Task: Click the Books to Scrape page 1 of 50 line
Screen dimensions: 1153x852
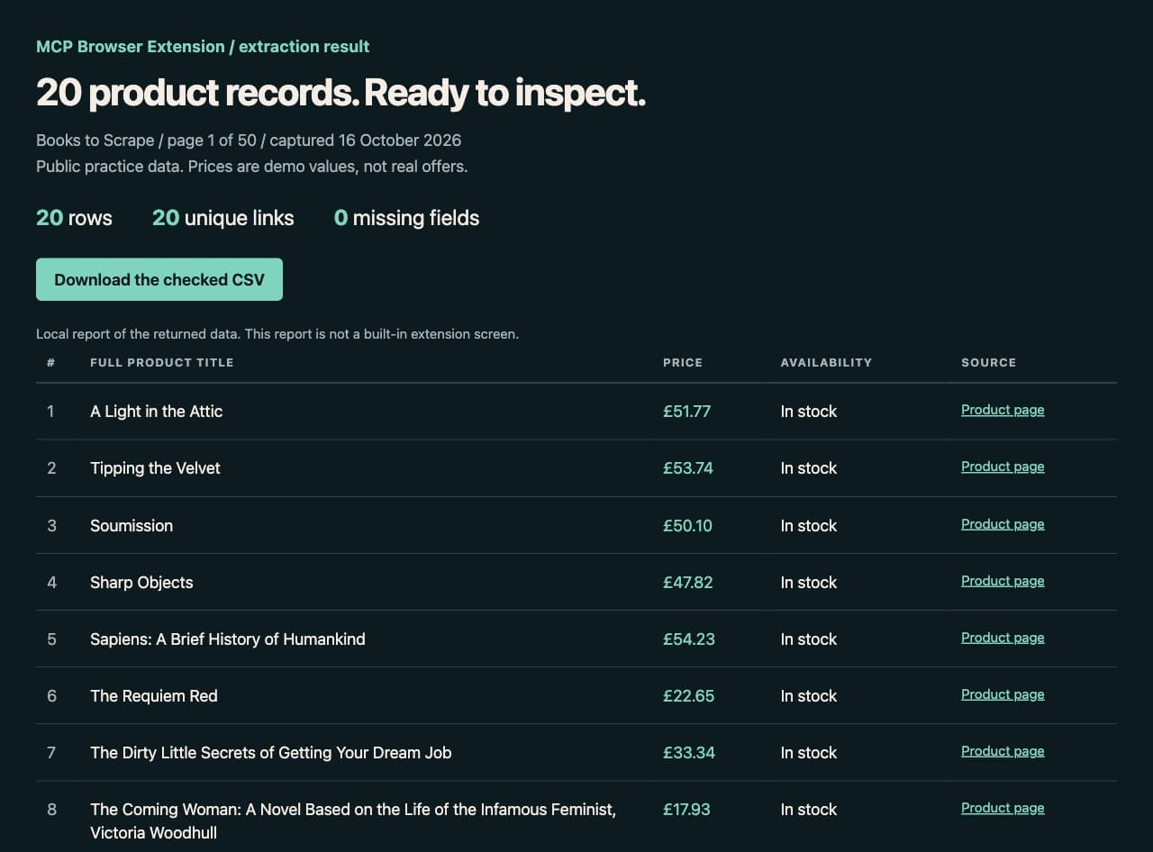Action: tap(249, 140)
